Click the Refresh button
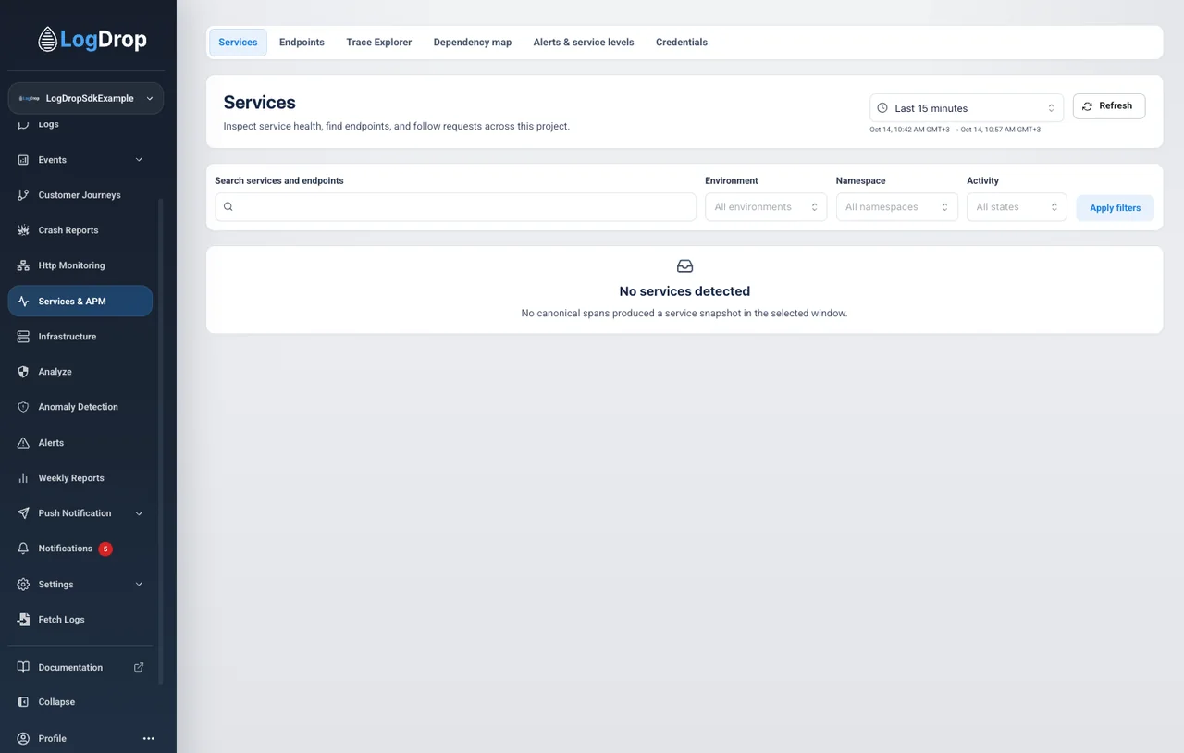 pyautogui.click(x=1109, y=106)
